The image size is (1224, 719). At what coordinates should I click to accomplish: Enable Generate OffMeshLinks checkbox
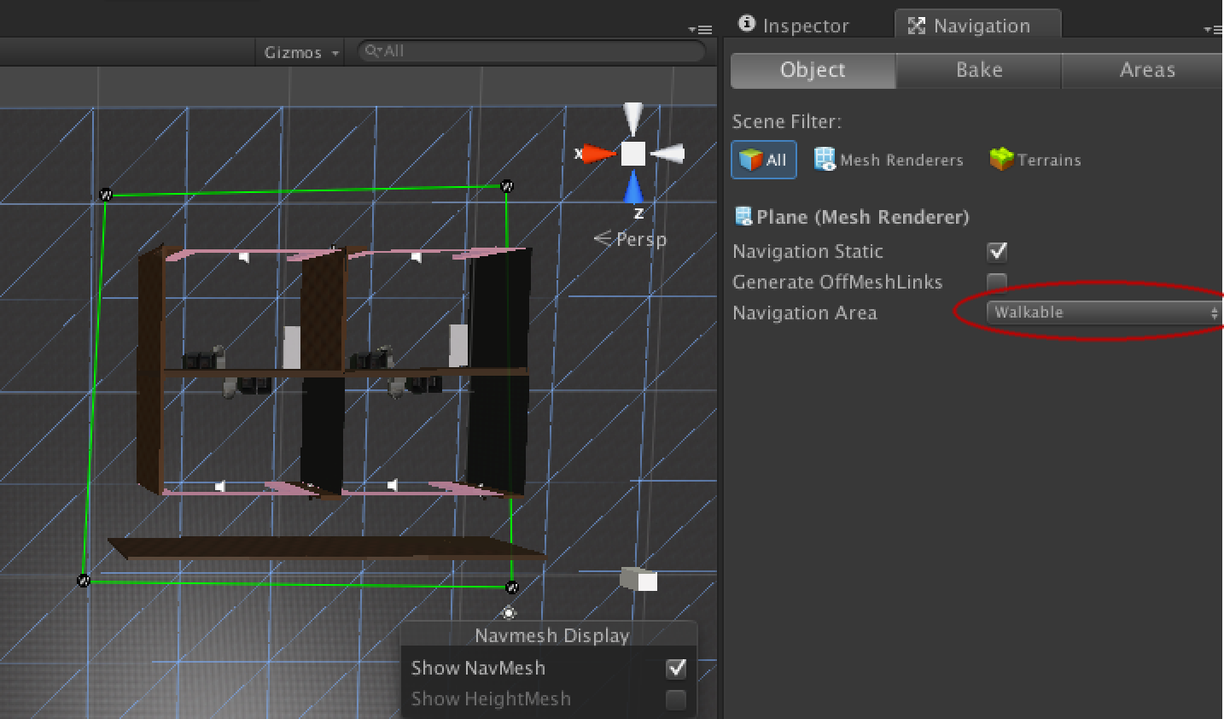(x=996, y=282)
